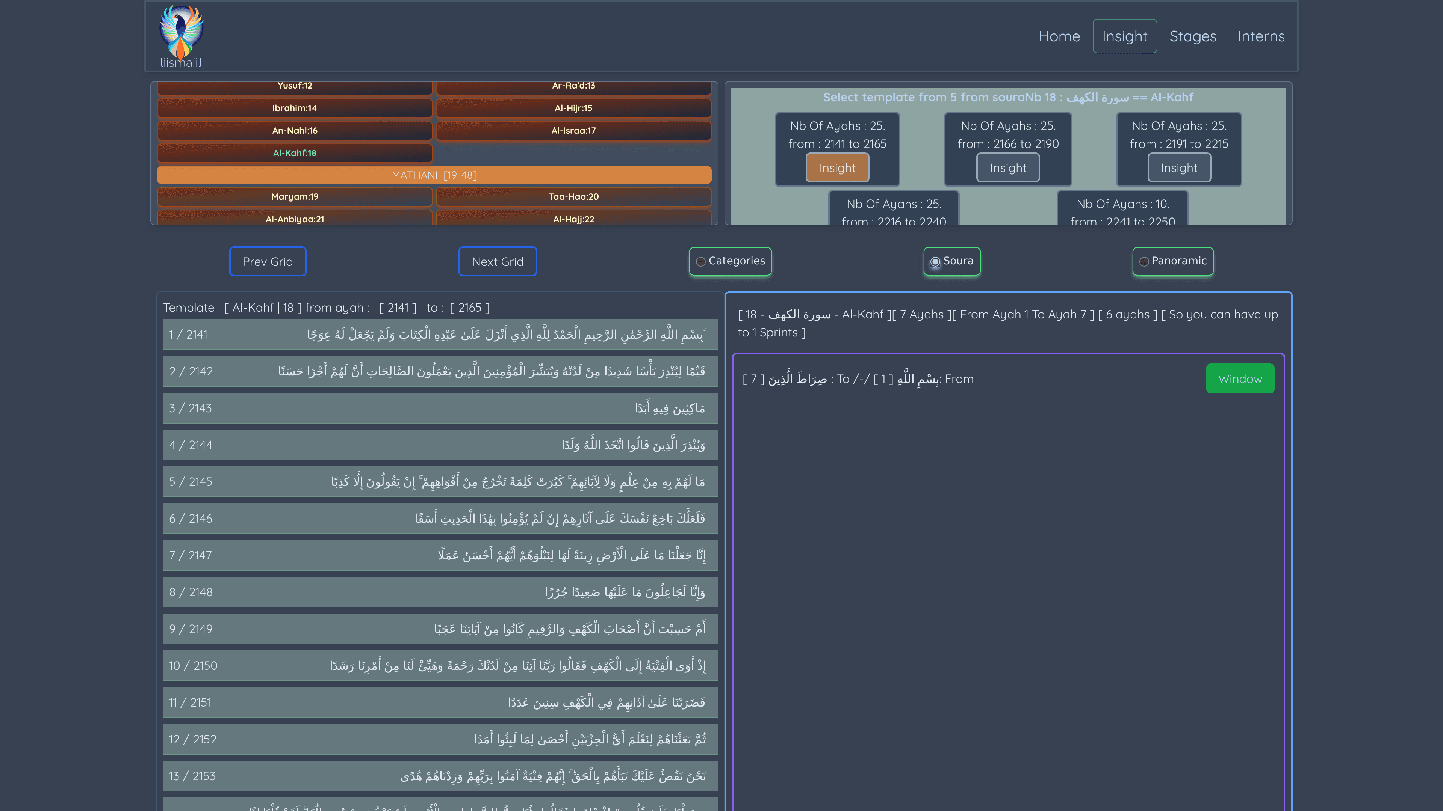
Task: Select ayah row 7 / 2147
Action: click(x=440, y=556)
